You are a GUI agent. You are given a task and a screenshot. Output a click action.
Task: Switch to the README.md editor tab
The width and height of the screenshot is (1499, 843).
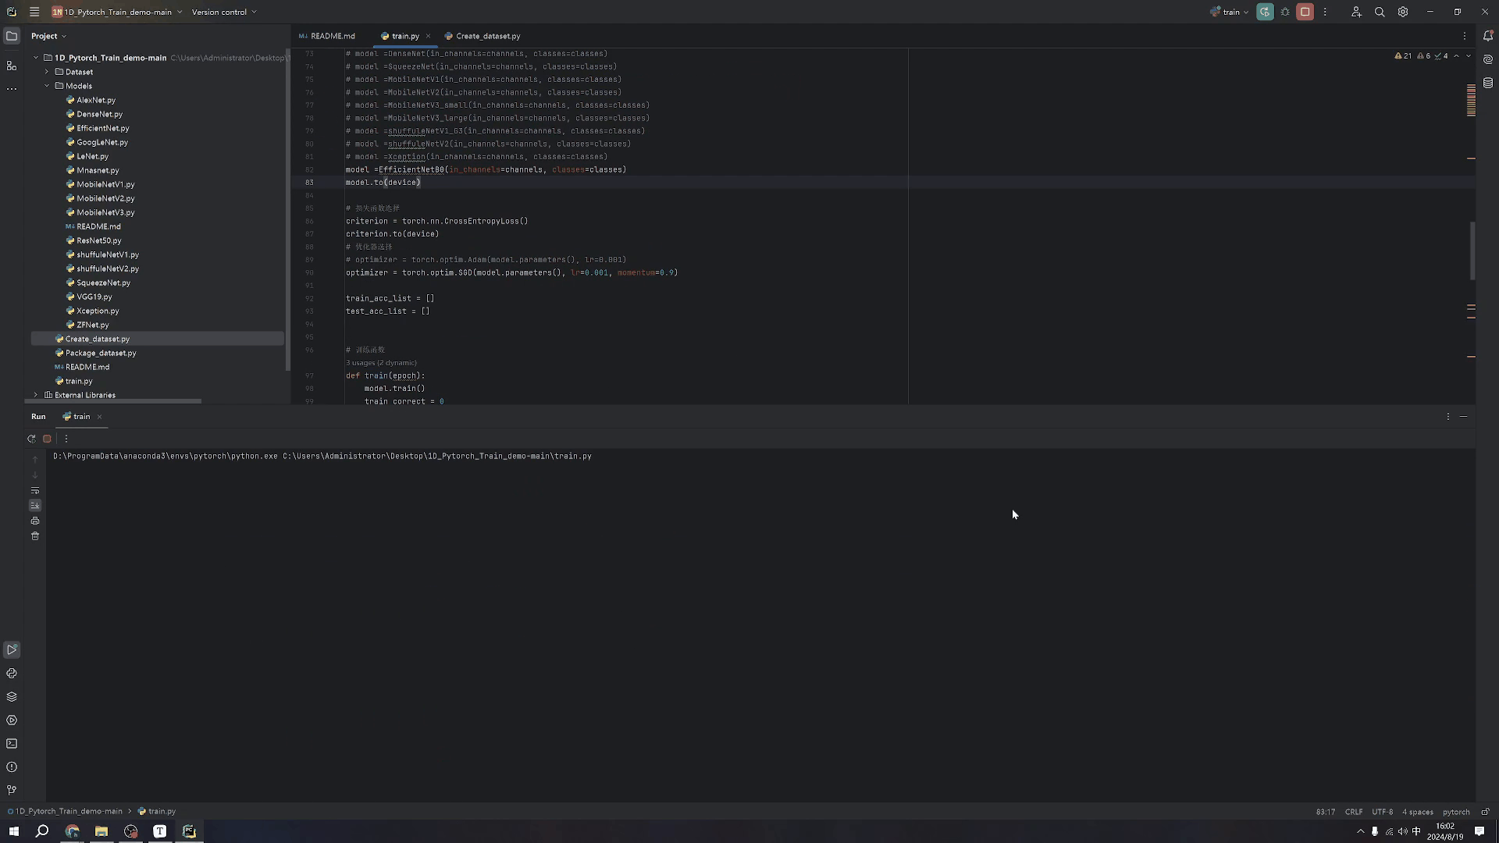[328, 36]
